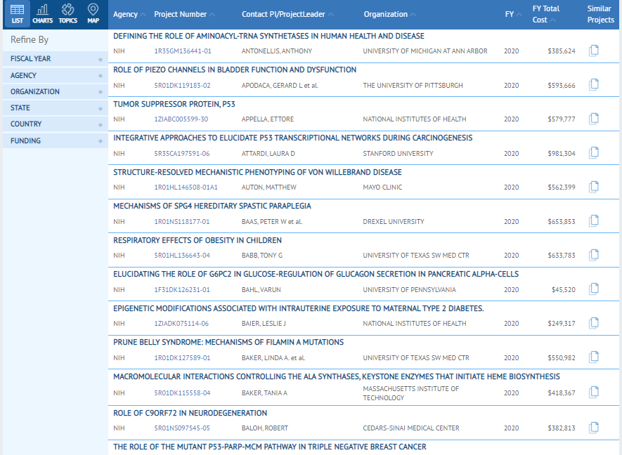Open Triple Negative Breast Cancer project title

pyautogui.click(x=269, y=447)
